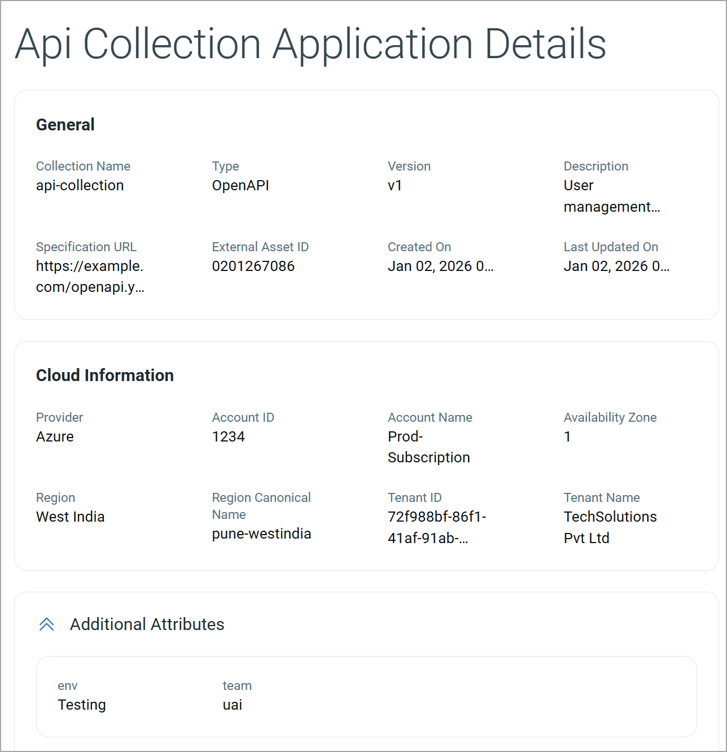Select the 'env' attribute key
This screenshot has height=752, width=727.
(68, 685)
